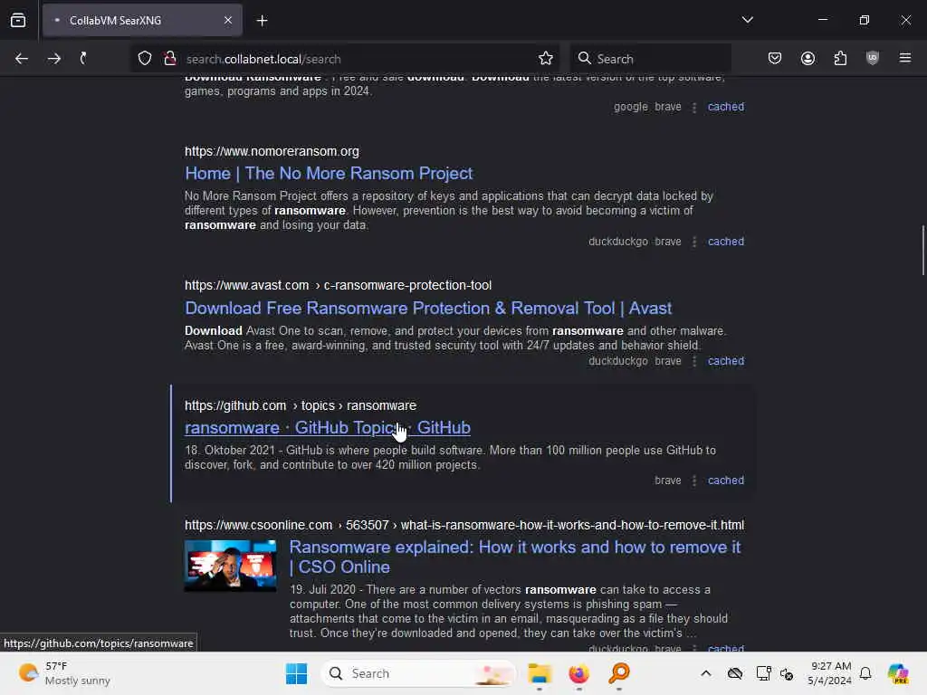Open the volume muted tray icon
Screen dimensions: 927x695
point(787,673)
